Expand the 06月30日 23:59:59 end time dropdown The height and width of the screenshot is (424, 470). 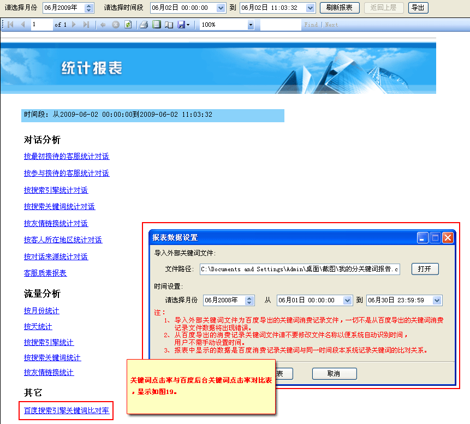[x=437, y=300]
